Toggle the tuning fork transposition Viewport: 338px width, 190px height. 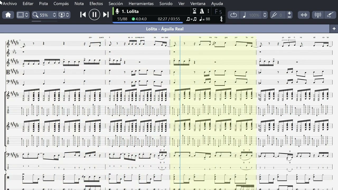[x=274, y=15]
